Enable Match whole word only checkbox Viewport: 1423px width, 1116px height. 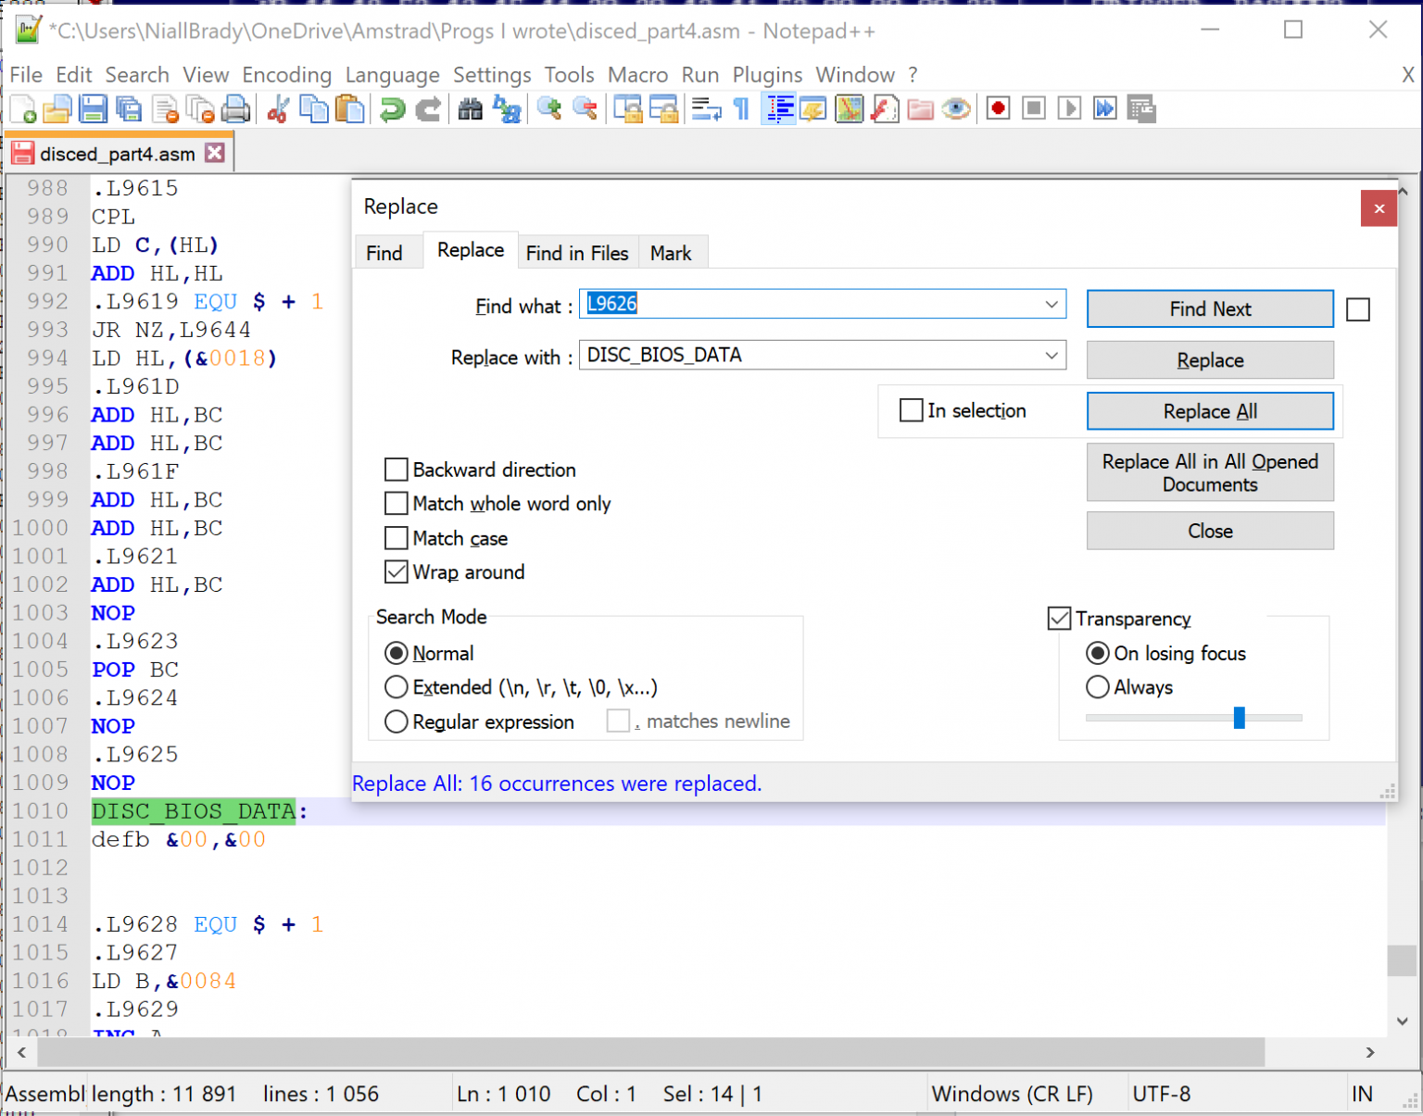coord(397,504)
